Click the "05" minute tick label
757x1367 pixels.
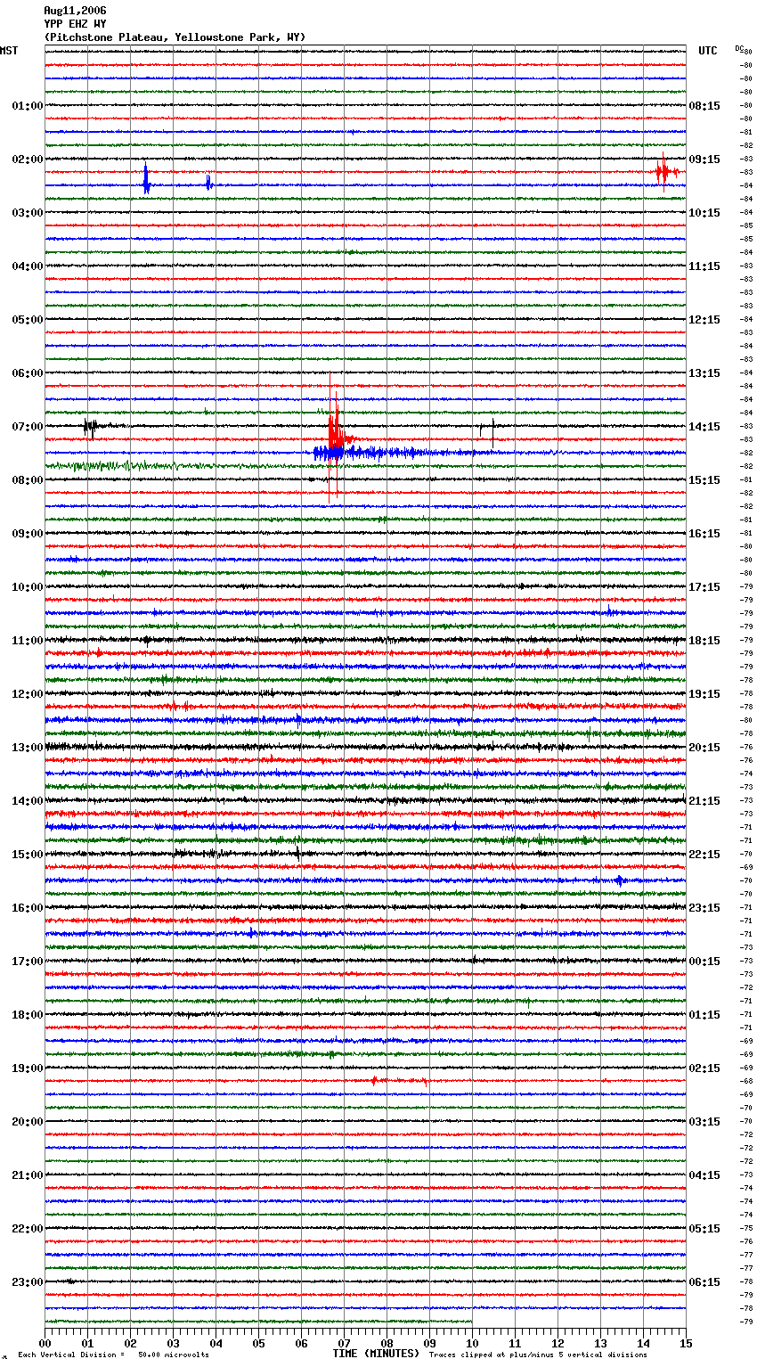(258, 1344)
